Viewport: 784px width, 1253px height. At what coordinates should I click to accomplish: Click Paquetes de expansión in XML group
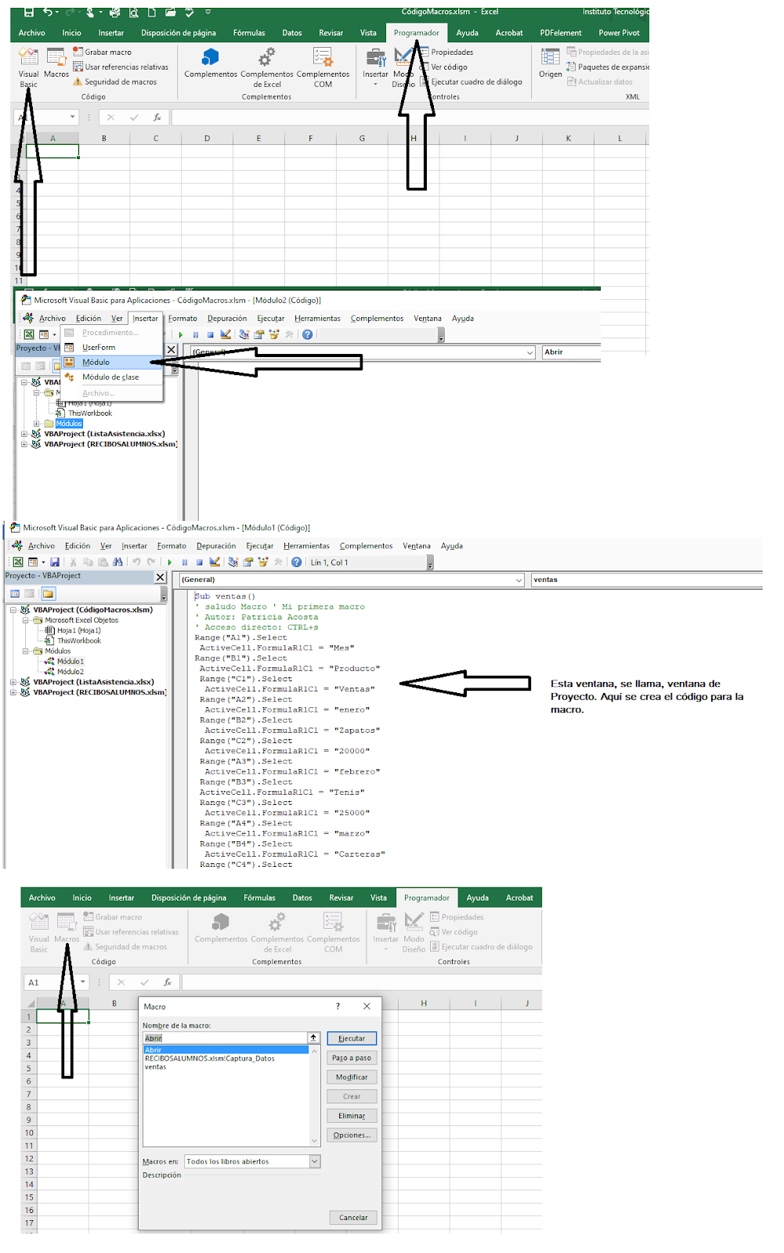point(608,67)
